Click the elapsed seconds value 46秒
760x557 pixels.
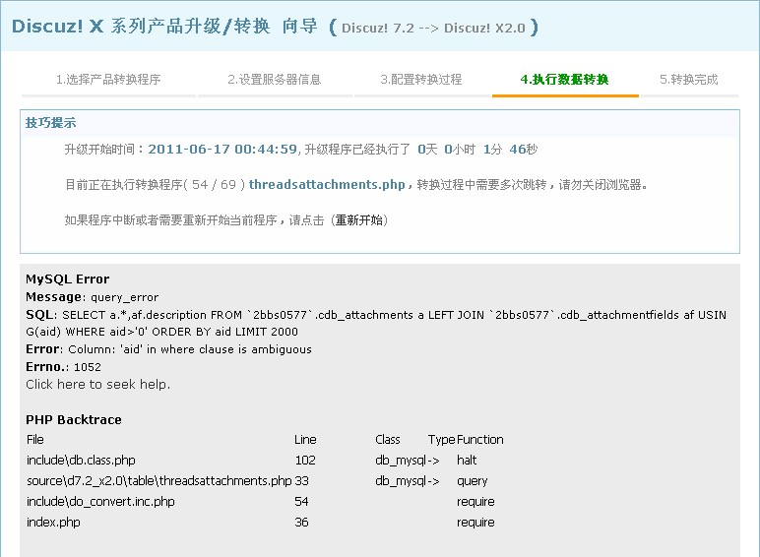click(x=523, y=150)
